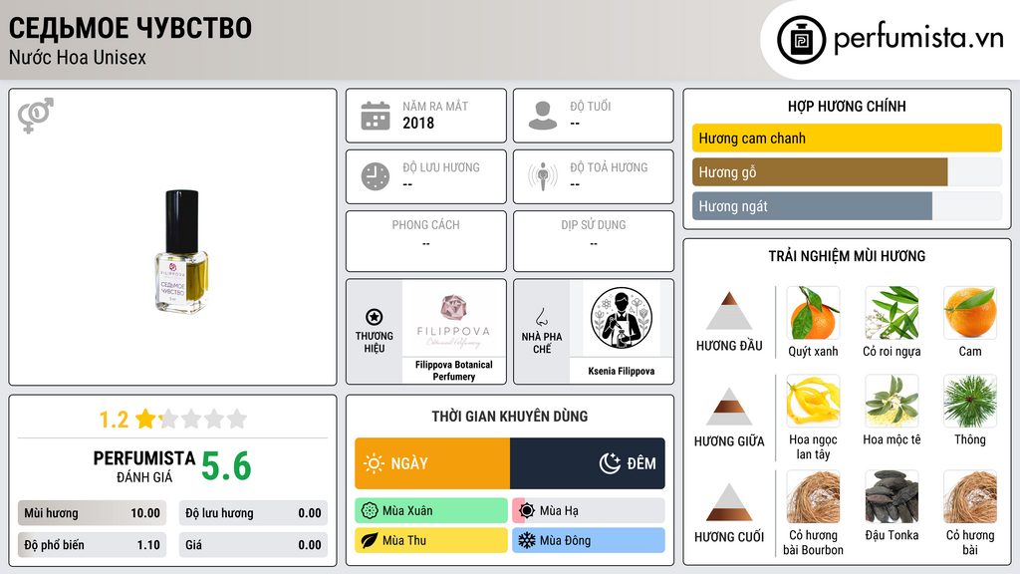The image size is (1020, 574).
Task: Click the Filippova brand logo image
Action: tap(453, 321)
